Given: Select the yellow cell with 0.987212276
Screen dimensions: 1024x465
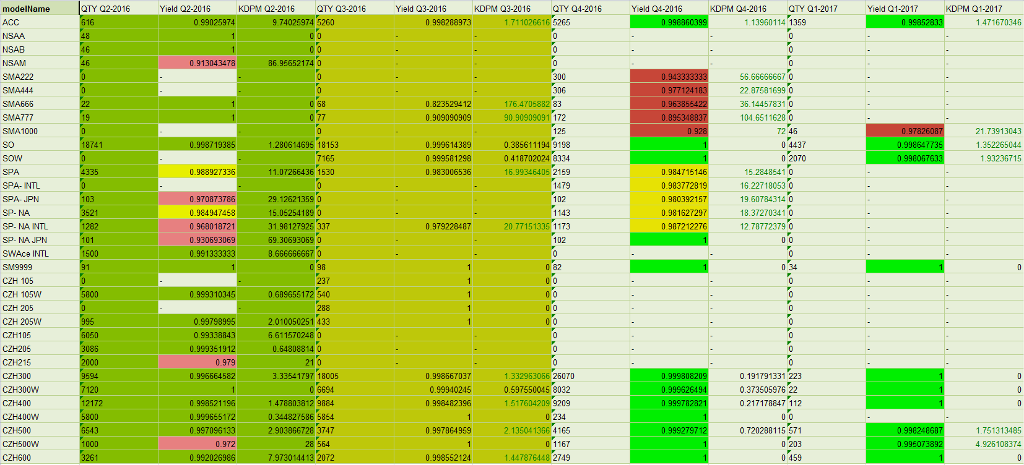Looking at the screenshot, I should tap(669, 226).
